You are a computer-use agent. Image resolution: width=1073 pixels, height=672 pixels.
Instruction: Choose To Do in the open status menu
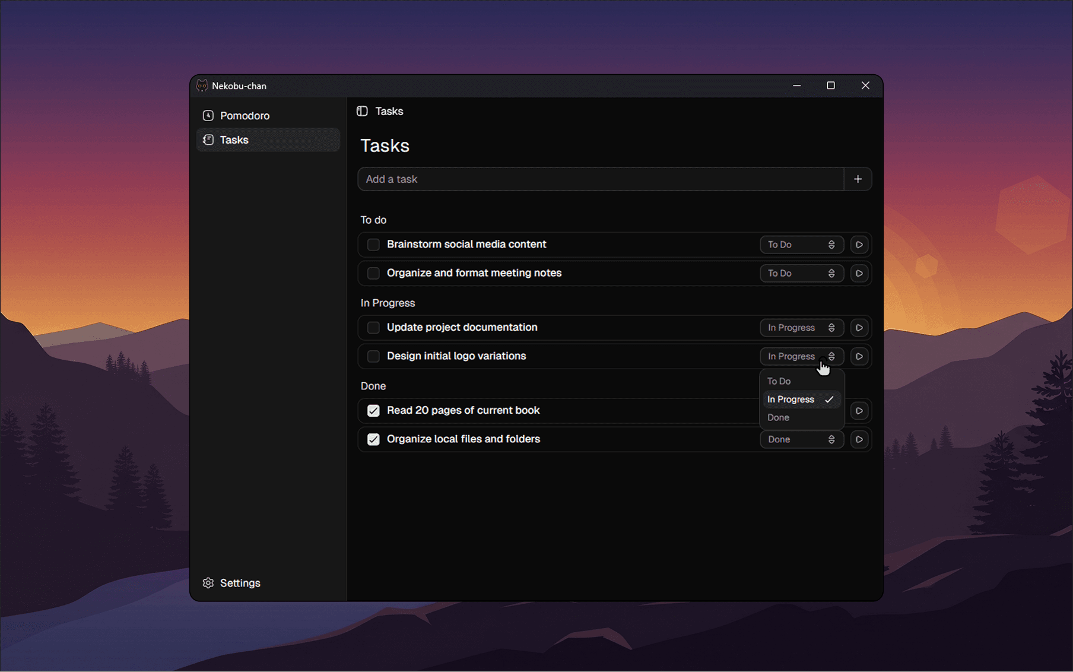[802, 381]
